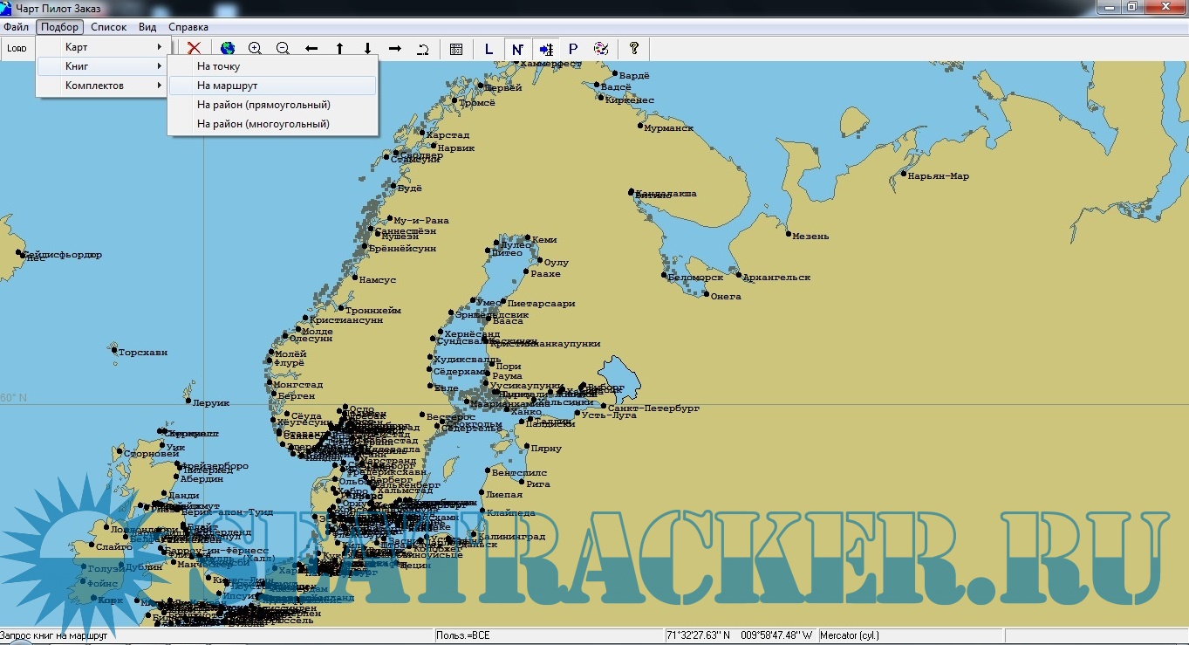Pan map down with the down arrow
This screenshot has height=645, width=1189.
coord(367,49)
